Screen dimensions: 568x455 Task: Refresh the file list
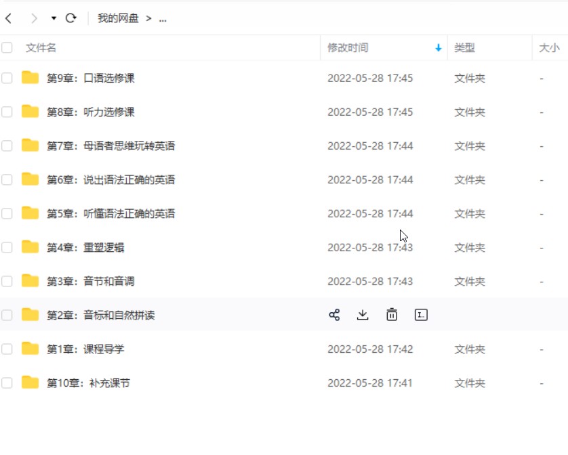(x=71, y=18)
